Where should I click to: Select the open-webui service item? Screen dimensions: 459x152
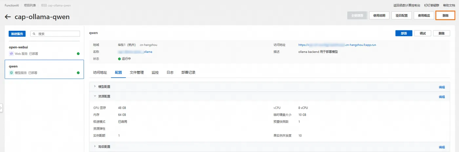[x=44, y=50]
